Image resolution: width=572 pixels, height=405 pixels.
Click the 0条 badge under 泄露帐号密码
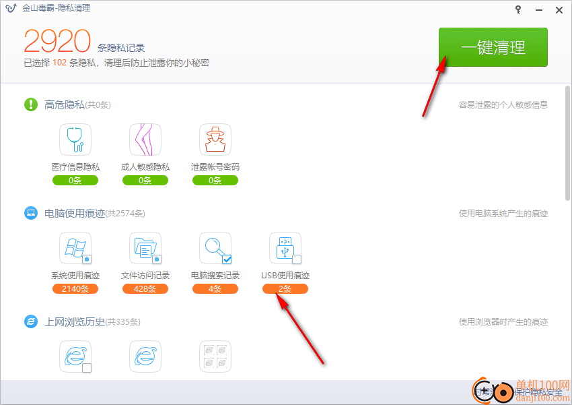click(215, 181)
